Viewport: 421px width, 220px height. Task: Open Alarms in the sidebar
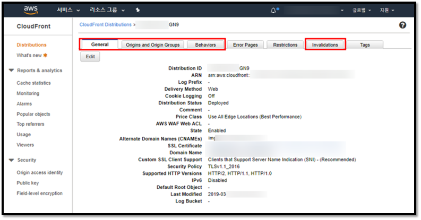click(x=24, y=104)
